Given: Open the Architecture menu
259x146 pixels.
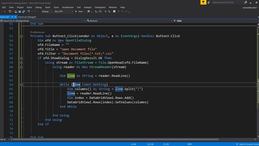Looking at the screenshot, I should tap(68, 7).
